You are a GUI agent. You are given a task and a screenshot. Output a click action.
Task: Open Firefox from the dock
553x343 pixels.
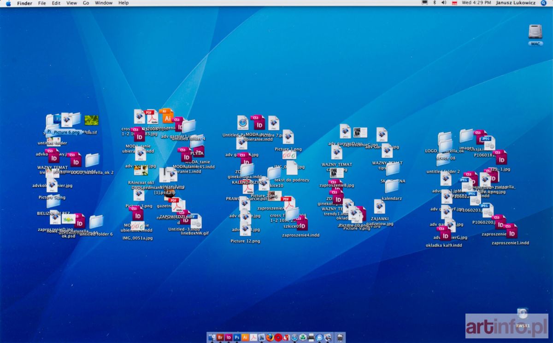point(270,337)
